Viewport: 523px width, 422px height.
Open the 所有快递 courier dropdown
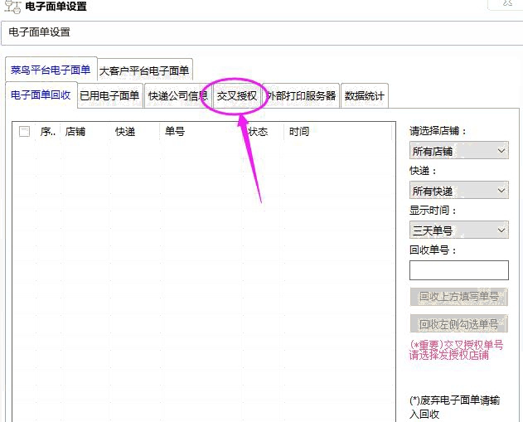coord(458,191)
